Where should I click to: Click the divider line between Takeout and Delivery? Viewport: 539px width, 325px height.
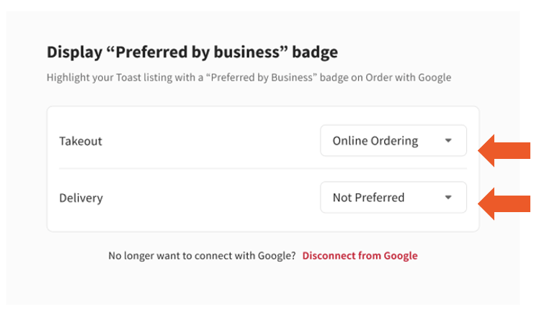(262, 169)
